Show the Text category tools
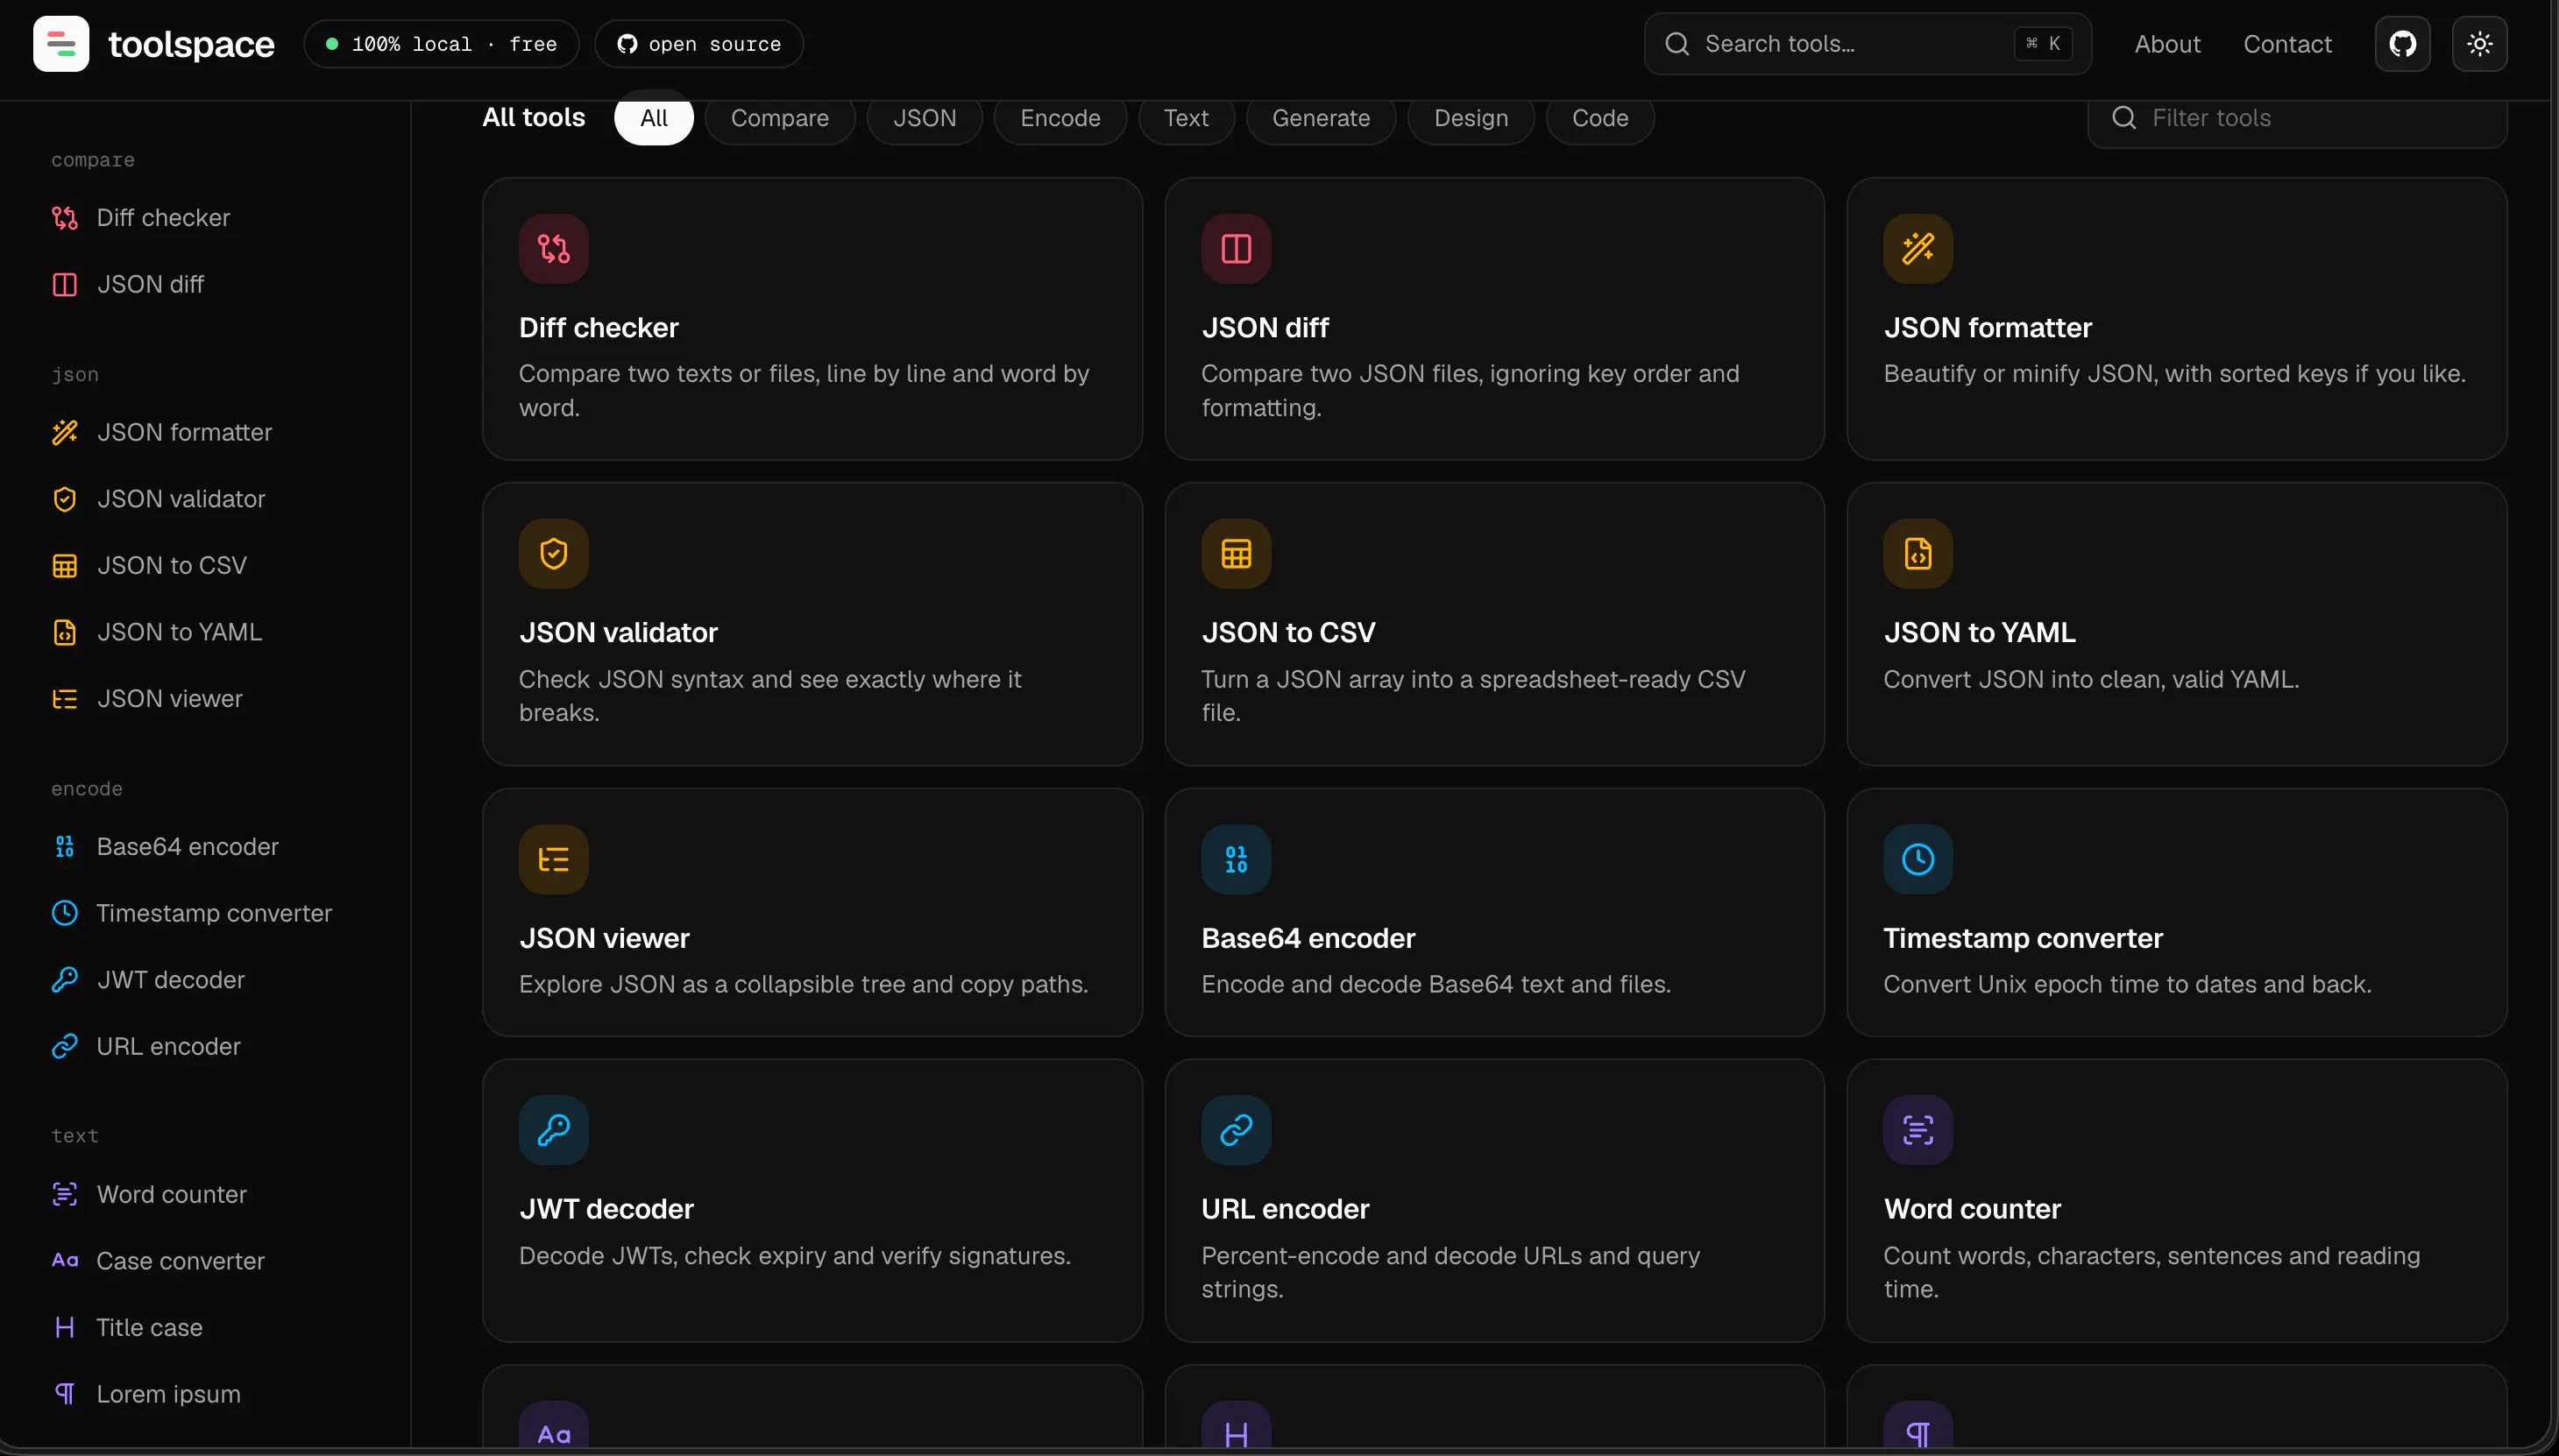The width and height of the screenshot is (2559, 1456). point(1186,118)
